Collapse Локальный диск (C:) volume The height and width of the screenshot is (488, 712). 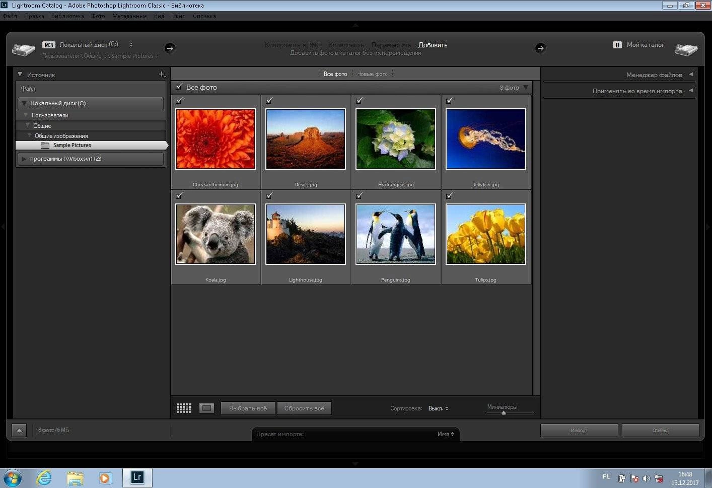(24, 103)
